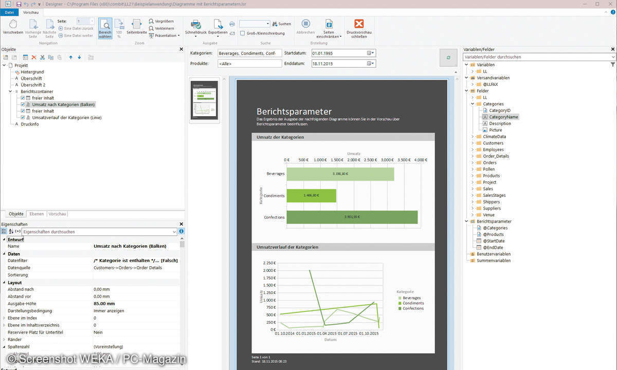This screenshot has width=617, height=370.
Task: Select the Verschieben hand tool
Action: point(13,28)
